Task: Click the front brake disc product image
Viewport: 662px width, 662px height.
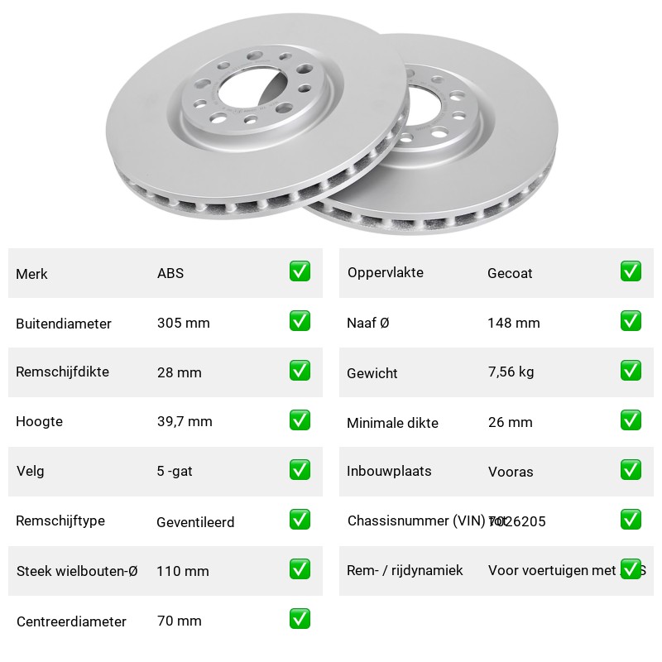Action: (x=257, y=116)
